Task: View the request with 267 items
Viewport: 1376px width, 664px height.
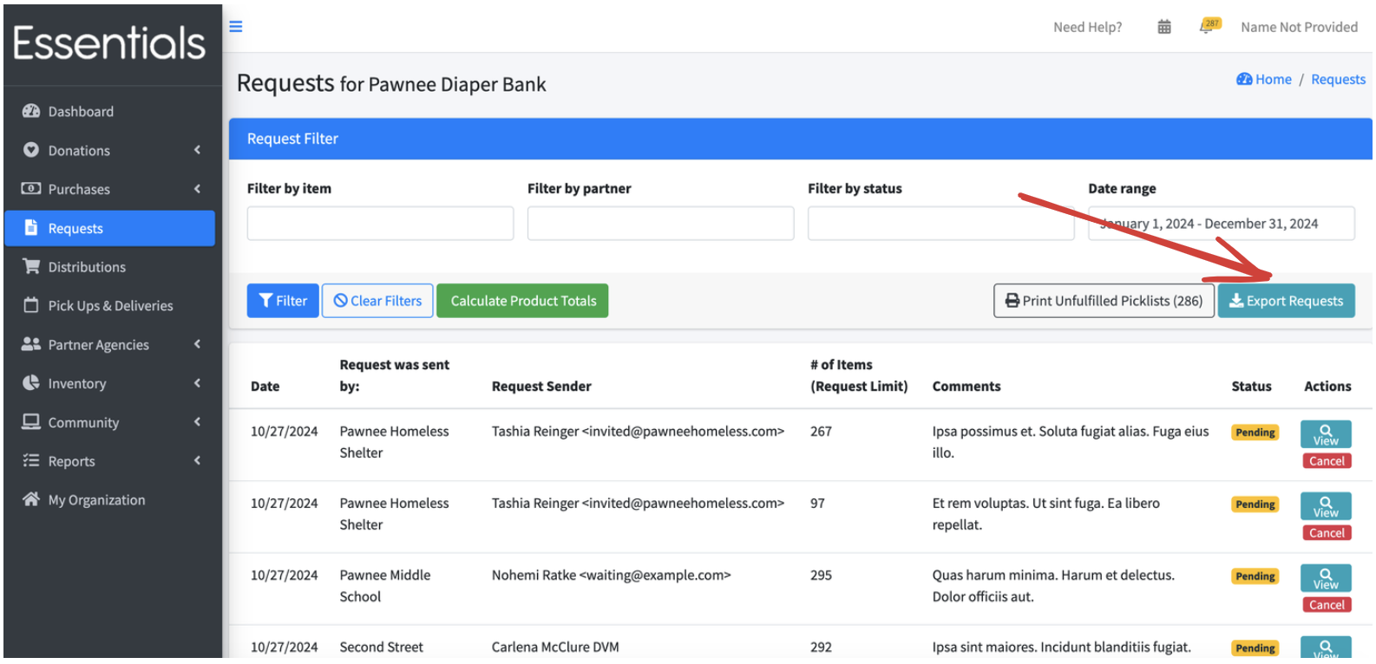Action: coord(1326,433)
